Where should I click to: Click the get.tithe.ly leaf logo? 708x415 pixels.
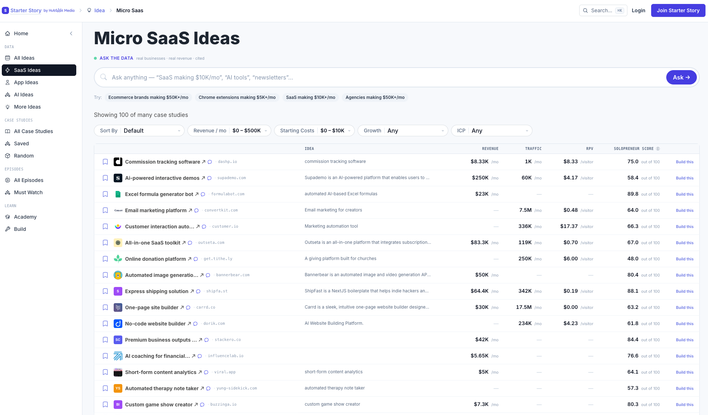pyautogui.click(x=118, y=259)
